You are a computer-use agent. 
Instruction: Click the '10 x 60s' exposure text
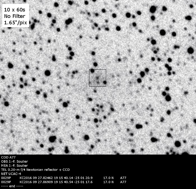point(15,10)
